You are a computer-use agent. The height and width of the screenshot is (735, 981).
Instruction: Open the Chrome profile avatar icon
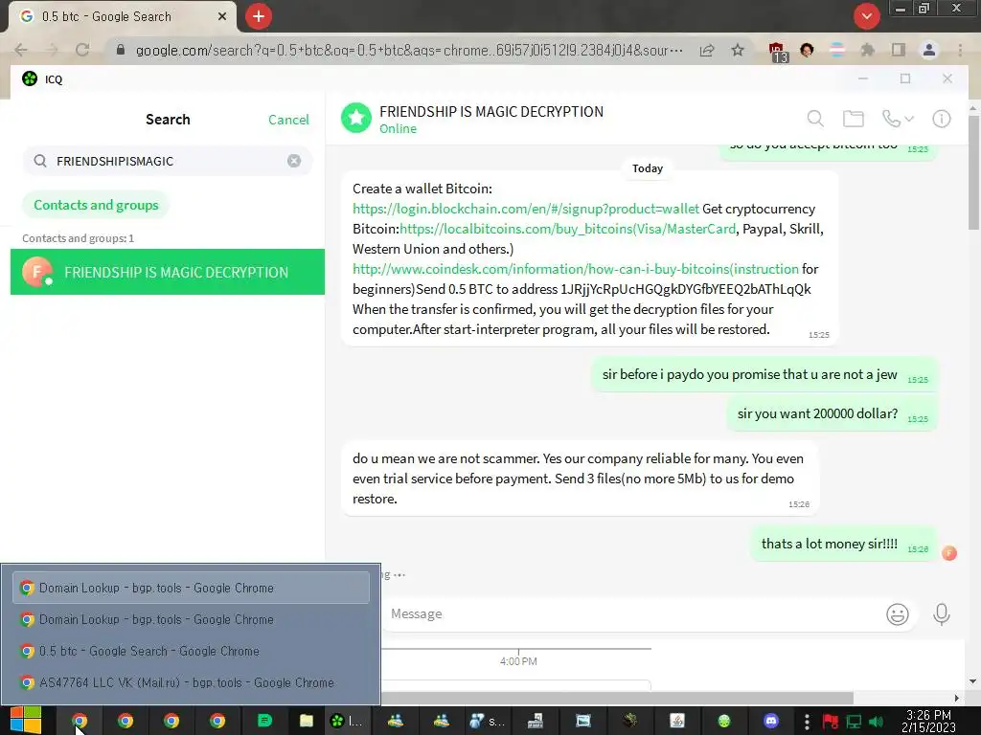(x=929, y=50)
